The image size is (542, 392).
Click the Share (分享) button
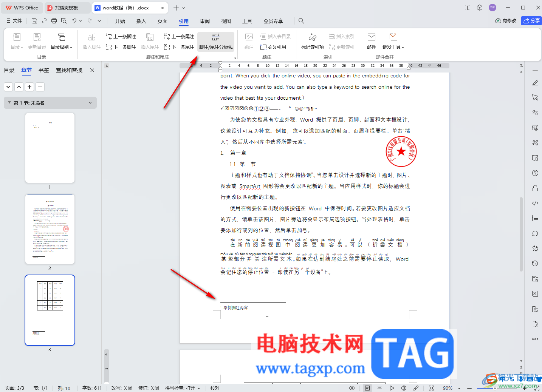click(531, 21)
